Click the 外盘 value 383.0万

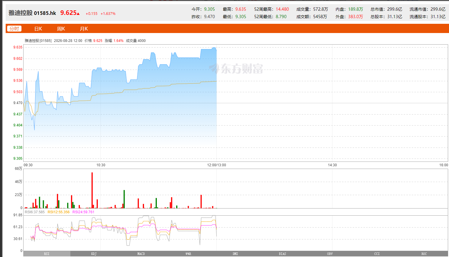click(356, 17)
